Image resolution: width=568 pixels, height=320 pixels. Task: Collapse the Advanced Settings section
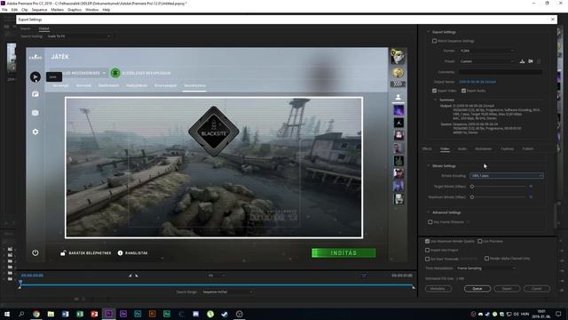[428, 212]
